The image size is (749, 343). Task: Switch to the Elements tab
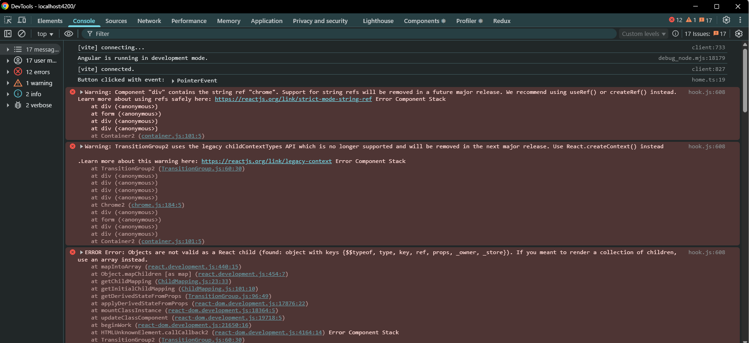(50, 21)
